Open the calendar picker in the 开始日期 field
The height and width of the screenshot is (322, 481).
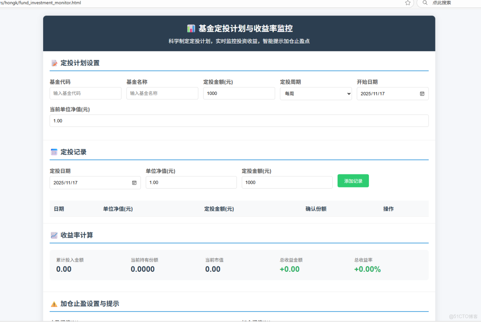421,94
